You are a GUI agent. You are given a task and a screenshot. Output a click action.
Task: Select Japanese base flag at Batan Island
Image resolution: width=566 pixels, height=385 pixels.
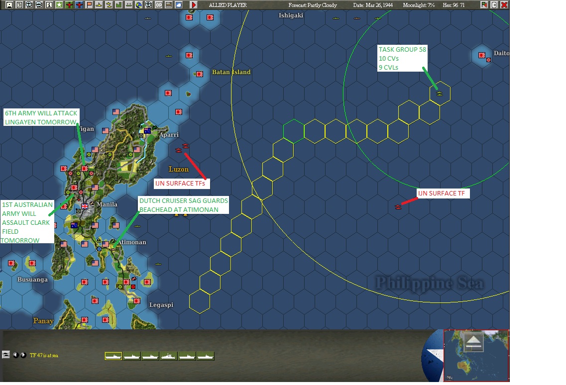coord(200,74)
